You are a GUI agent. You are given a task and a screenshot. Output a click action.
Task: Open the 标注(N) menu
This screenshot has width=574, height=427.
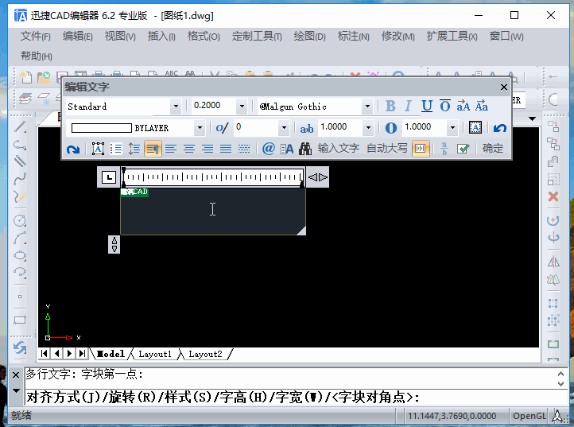point(353,37)
